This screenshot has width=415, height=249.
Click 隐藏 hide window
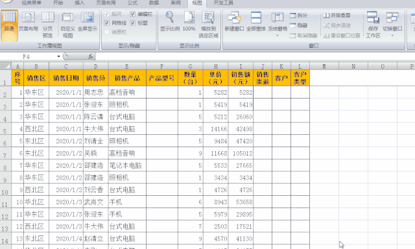tap(298, 26)
